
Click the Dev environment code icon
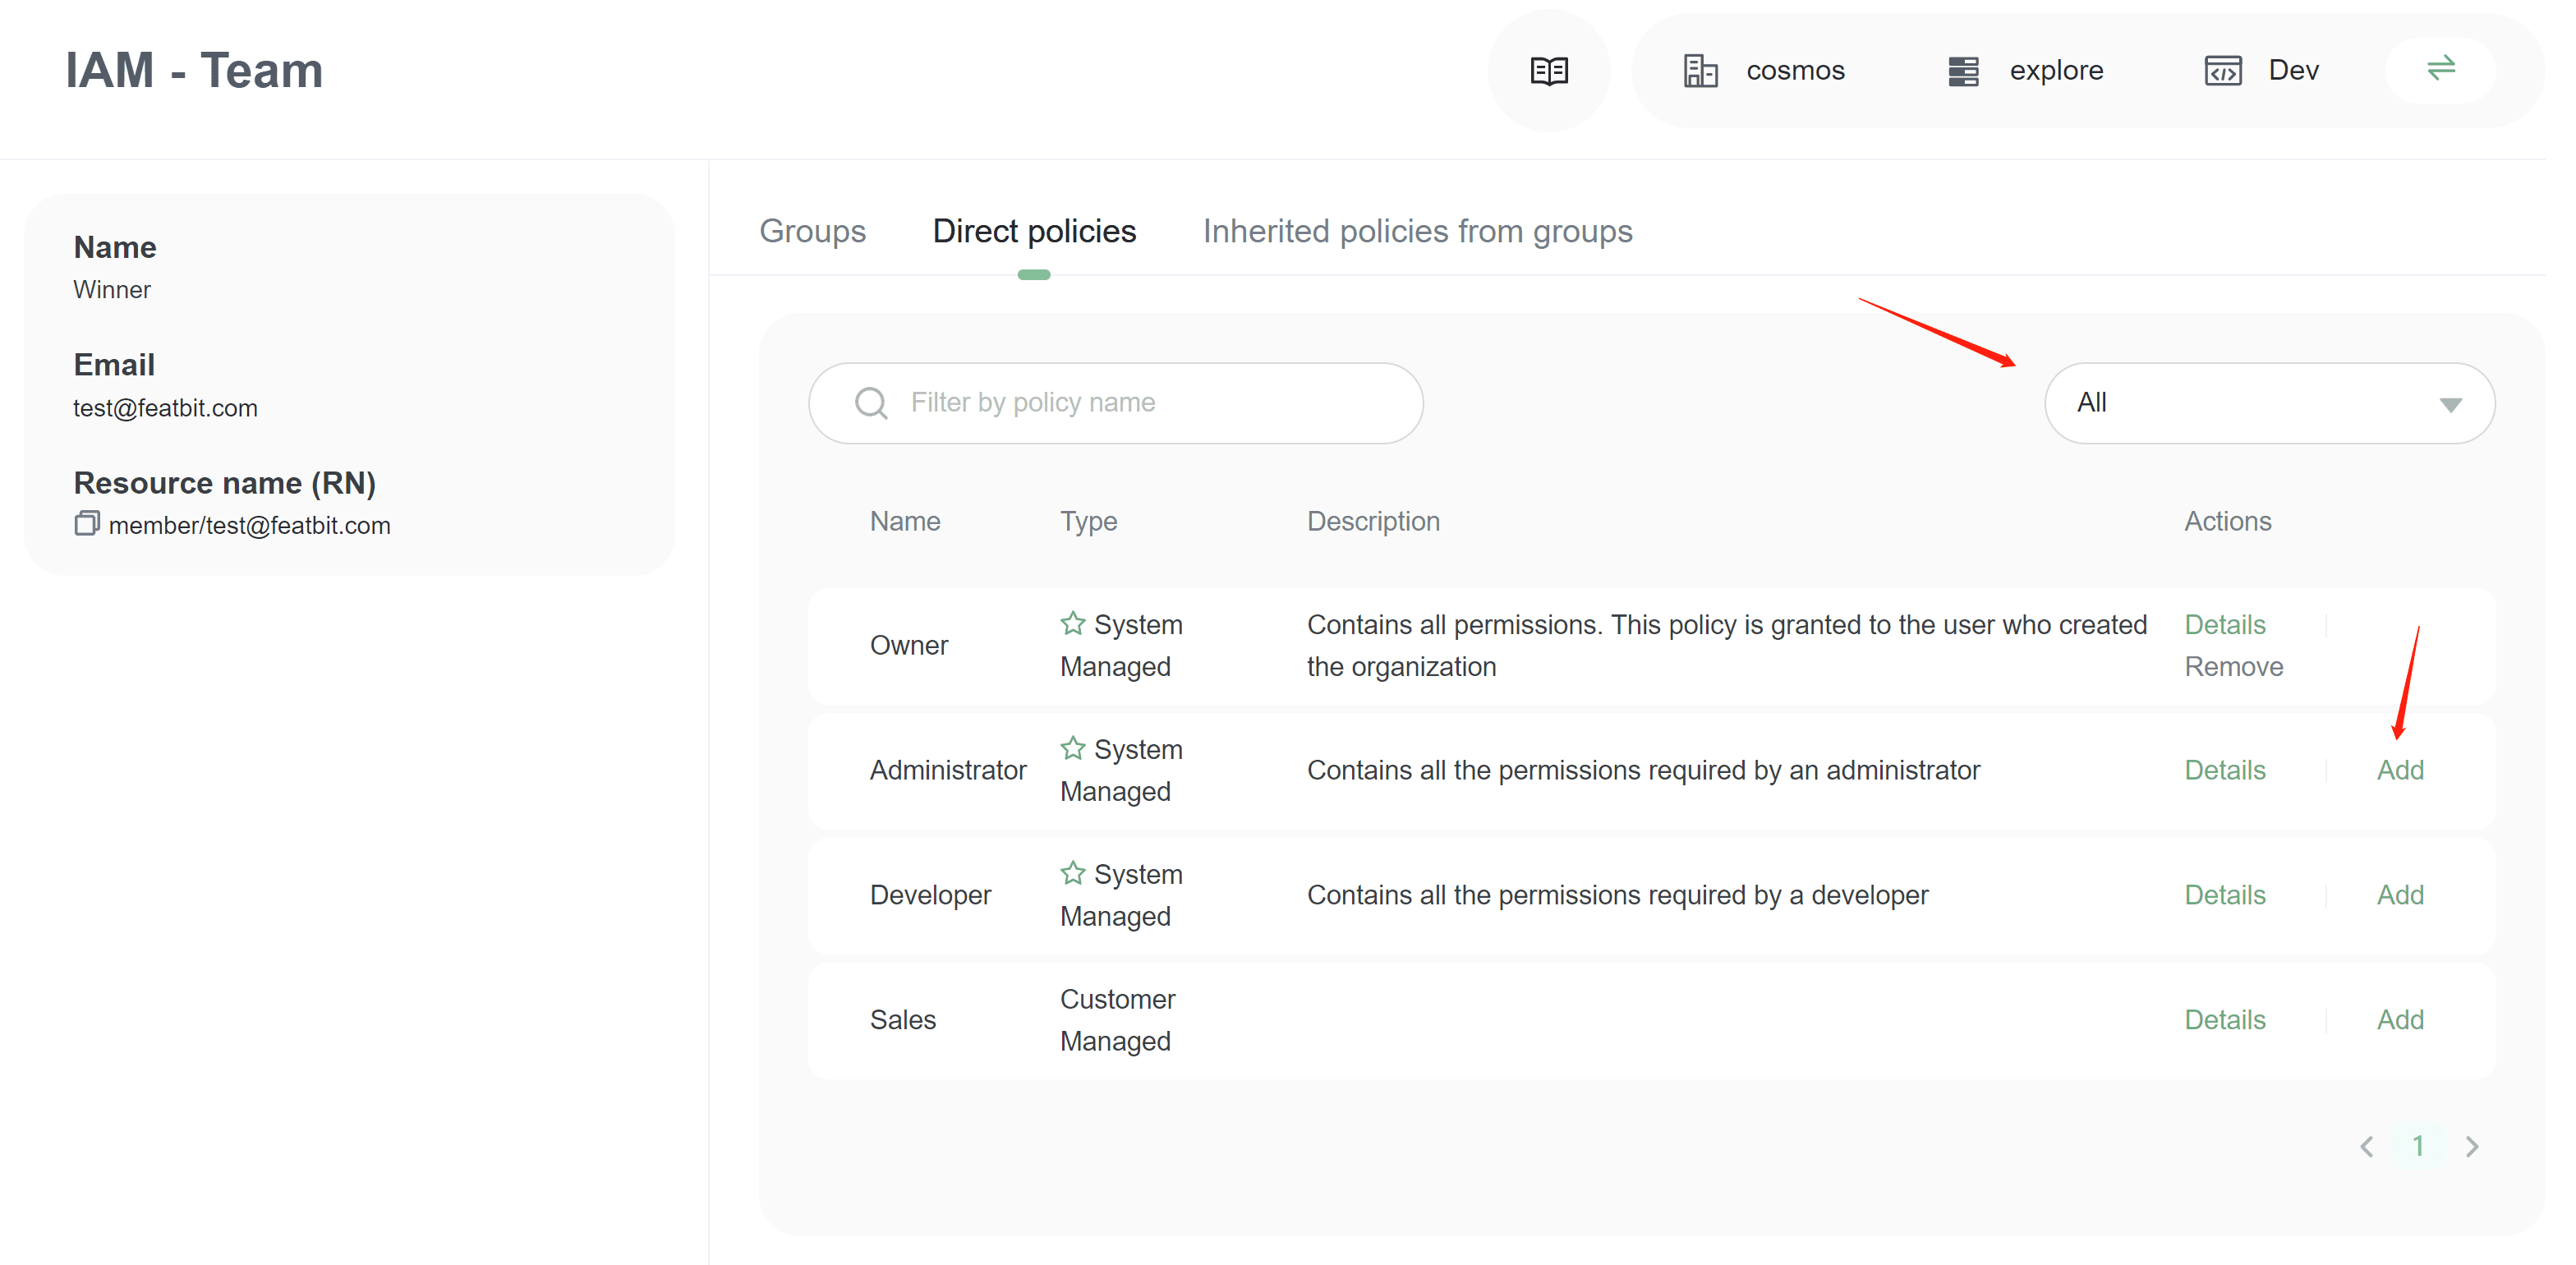coord(2222,71)
